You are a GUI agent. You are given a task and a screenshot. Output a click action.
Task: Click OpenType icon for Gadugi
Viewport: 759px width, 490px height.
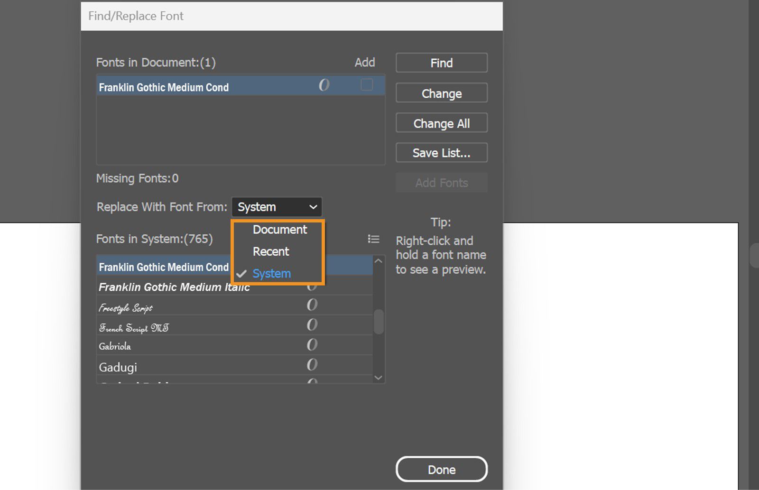click(312, 365)
